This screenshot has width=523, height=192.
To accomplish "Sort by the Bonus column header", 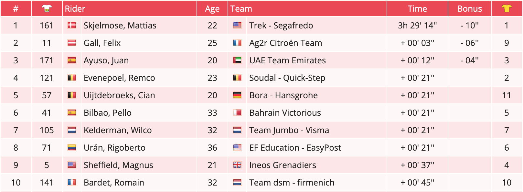I will 469,9.
